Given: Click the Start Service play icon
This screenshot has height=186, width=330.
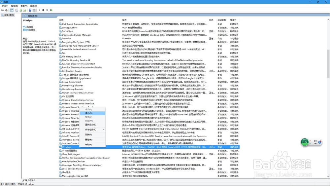Looking at the screenshot, I should coord(39,10).
